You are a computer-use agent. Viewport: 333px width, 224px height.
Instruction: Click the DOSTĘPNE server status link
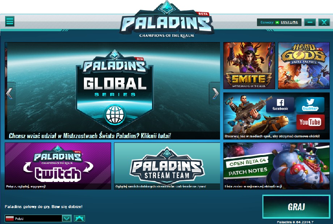[289, 22]
